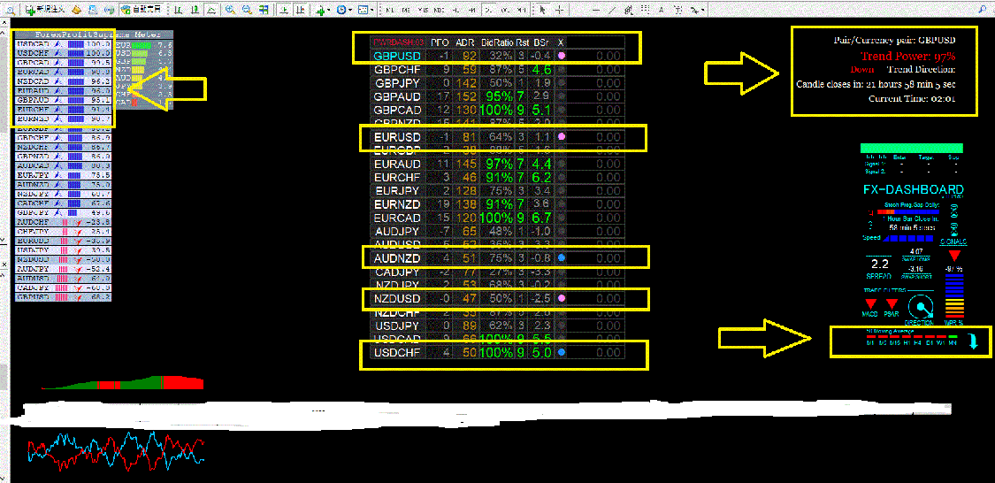Expand the templates dropdown arrow
The width and height of the screenshot is (995, 483).
[x=371, y=10]
